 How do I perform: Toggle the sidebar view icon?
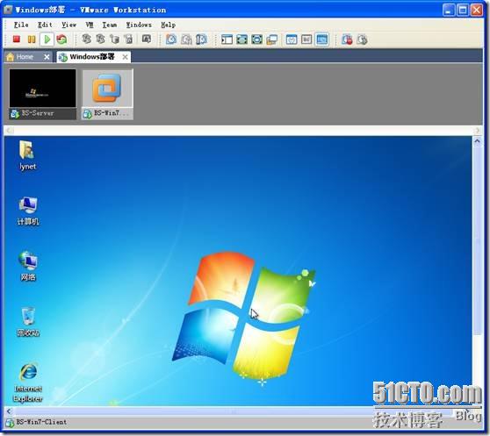click(x=227, y=39)
